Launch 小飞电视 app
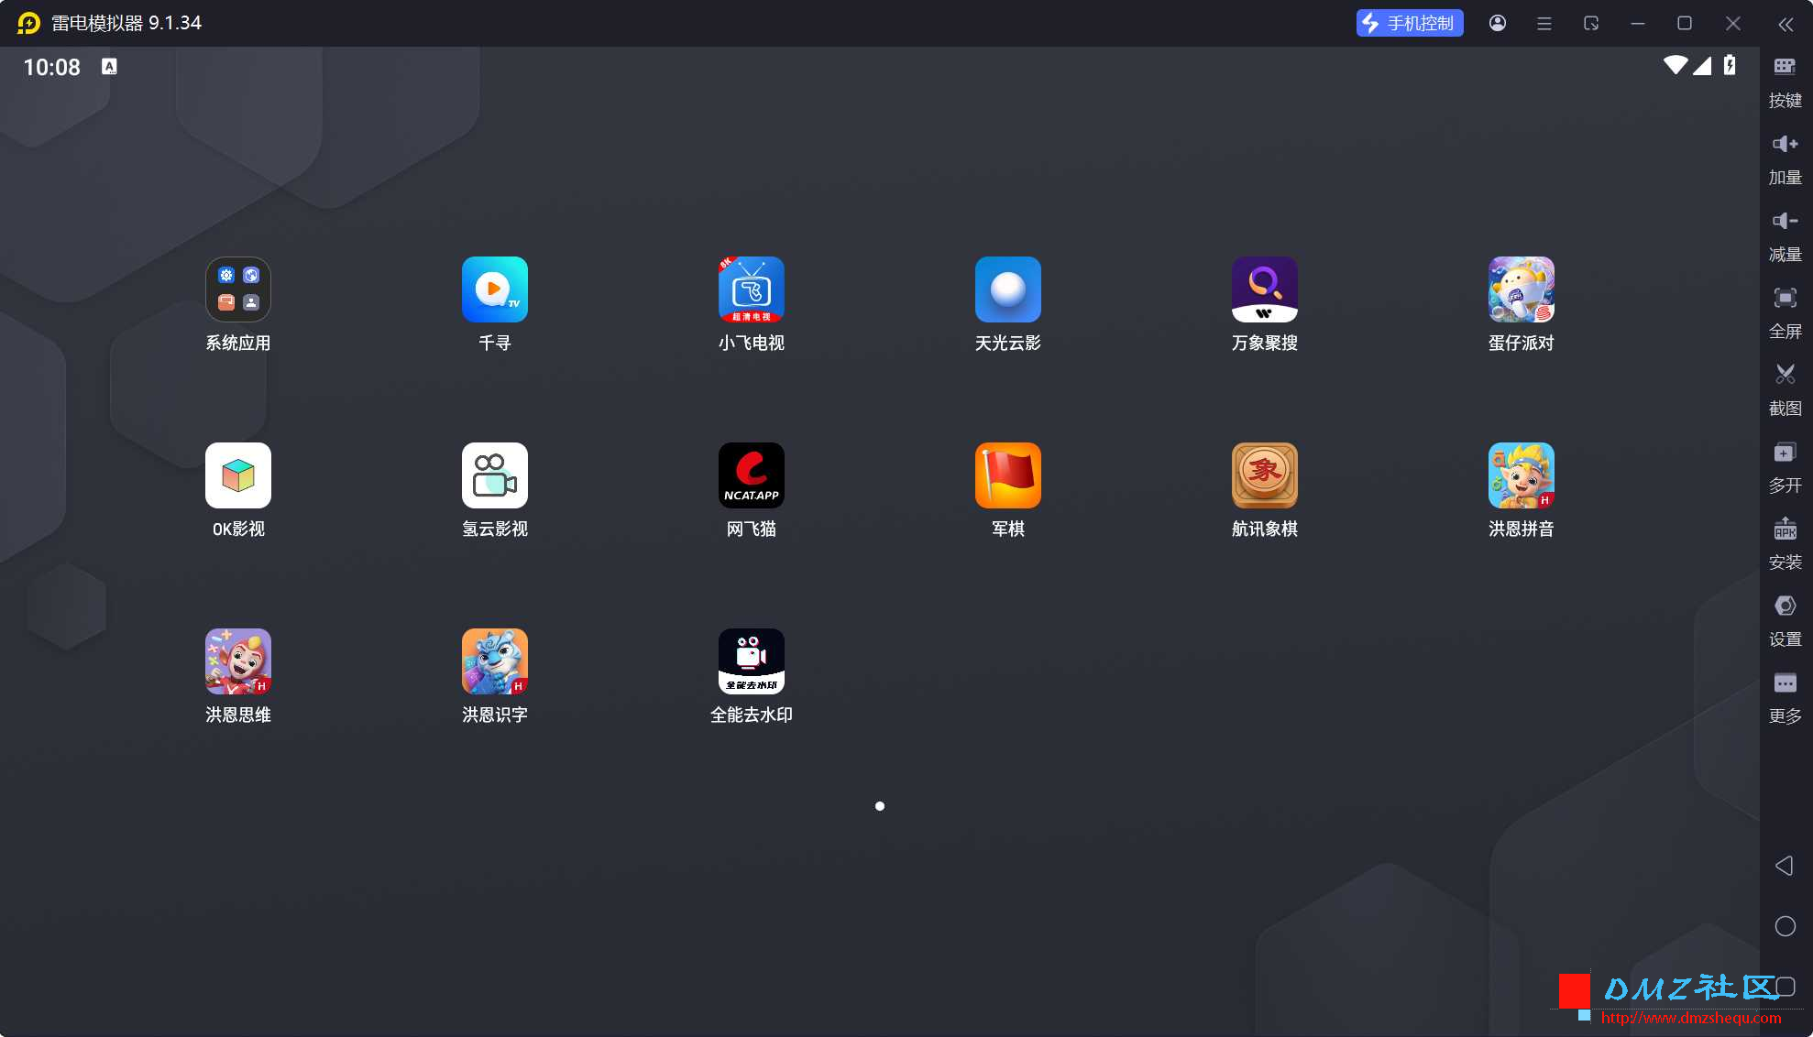 click(751, 289)
